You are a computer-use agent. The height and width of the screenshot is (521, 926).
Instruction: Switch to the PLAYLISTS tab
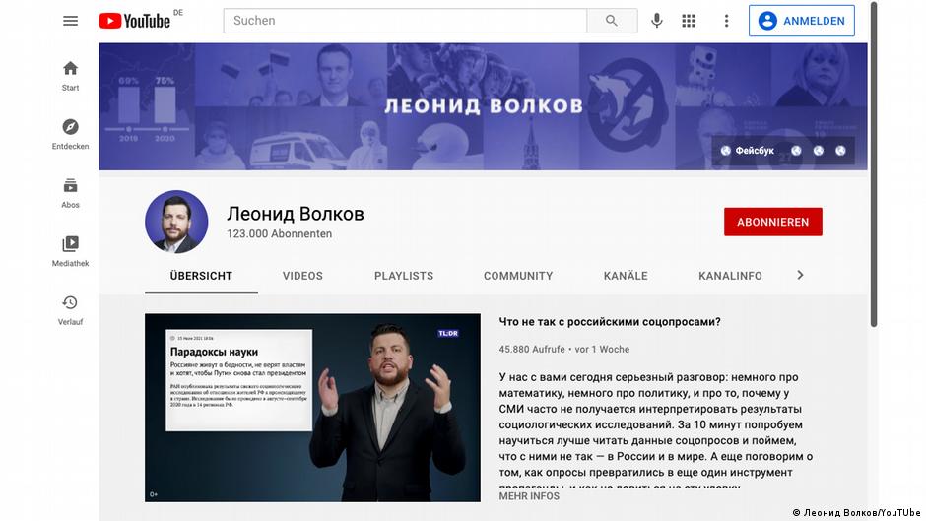click(404, 276)
